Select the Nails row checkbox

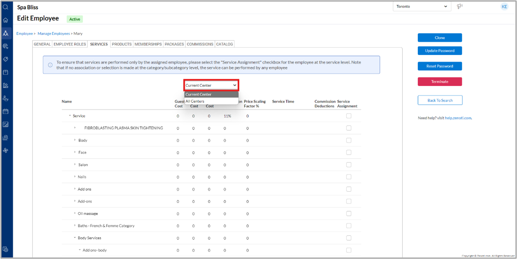[349, 177]
